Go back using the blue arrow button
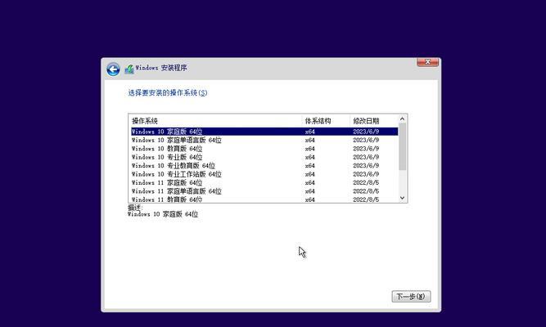This screenshot has width=546, height=327. [x=113, y=69]
